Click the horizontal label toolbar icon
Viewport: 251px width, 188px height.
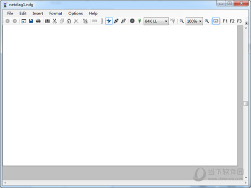coord(94,21)
